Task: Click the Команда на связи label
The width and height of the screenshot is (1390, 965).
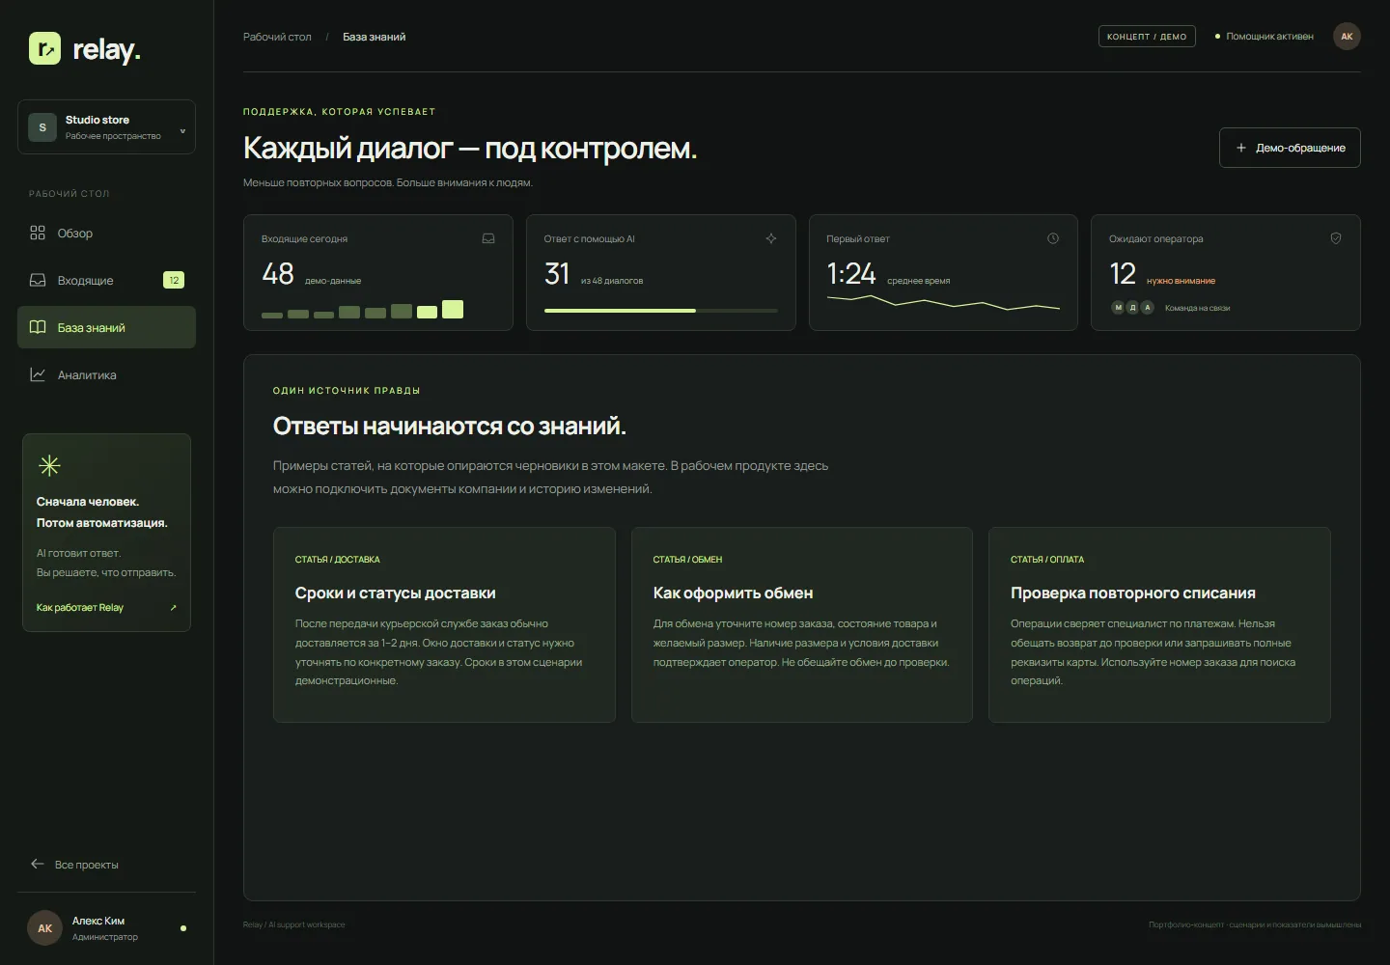Action: click(1197, 309)
